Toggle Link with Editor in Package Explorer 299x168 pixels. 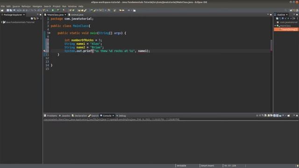[35, 19]
